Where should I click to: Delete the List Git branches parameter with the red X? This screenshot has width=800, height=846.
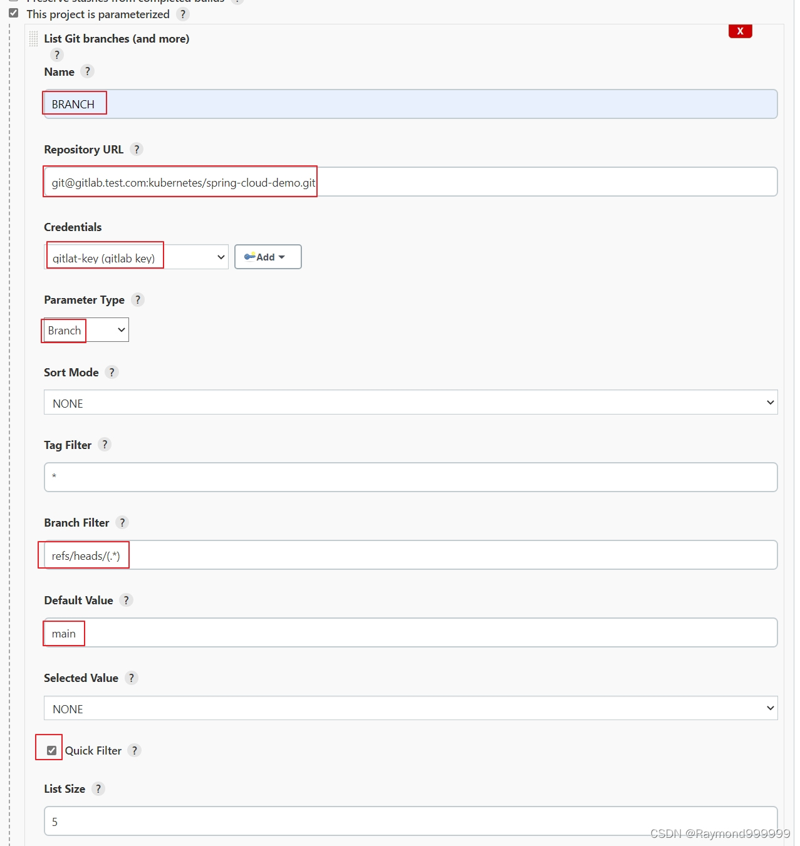coord(740,31)
